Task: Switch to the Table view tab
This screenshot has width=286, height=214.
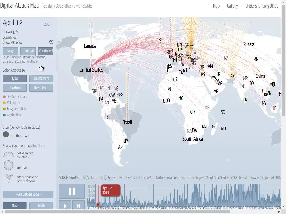Action: [41, 206]
